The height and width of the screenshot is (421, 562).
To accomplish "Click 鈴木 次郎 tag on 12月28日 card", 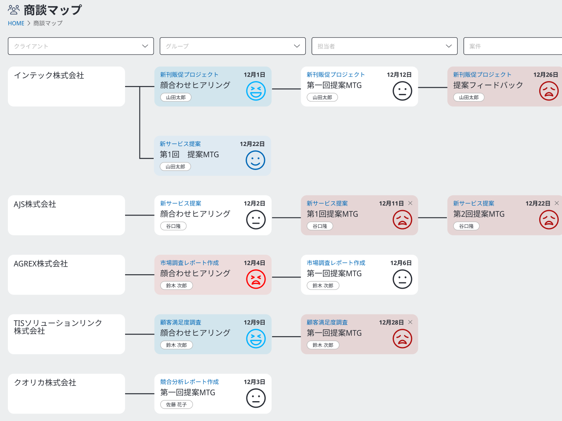I will (x=323, y=345).
